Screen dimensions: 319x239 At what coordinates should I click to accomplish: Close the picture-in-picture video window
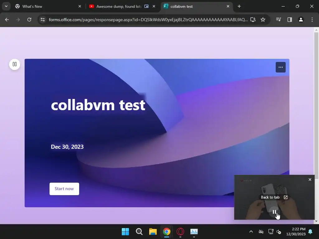pyautogui.click(x=310, y=180)
